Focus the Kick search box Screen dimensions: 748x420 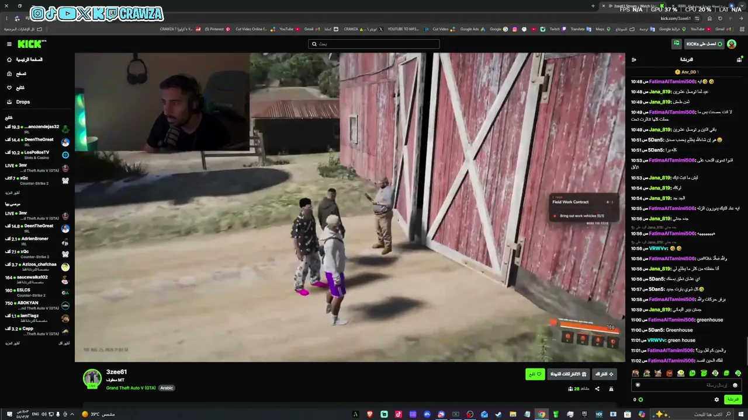coord(374,44)
